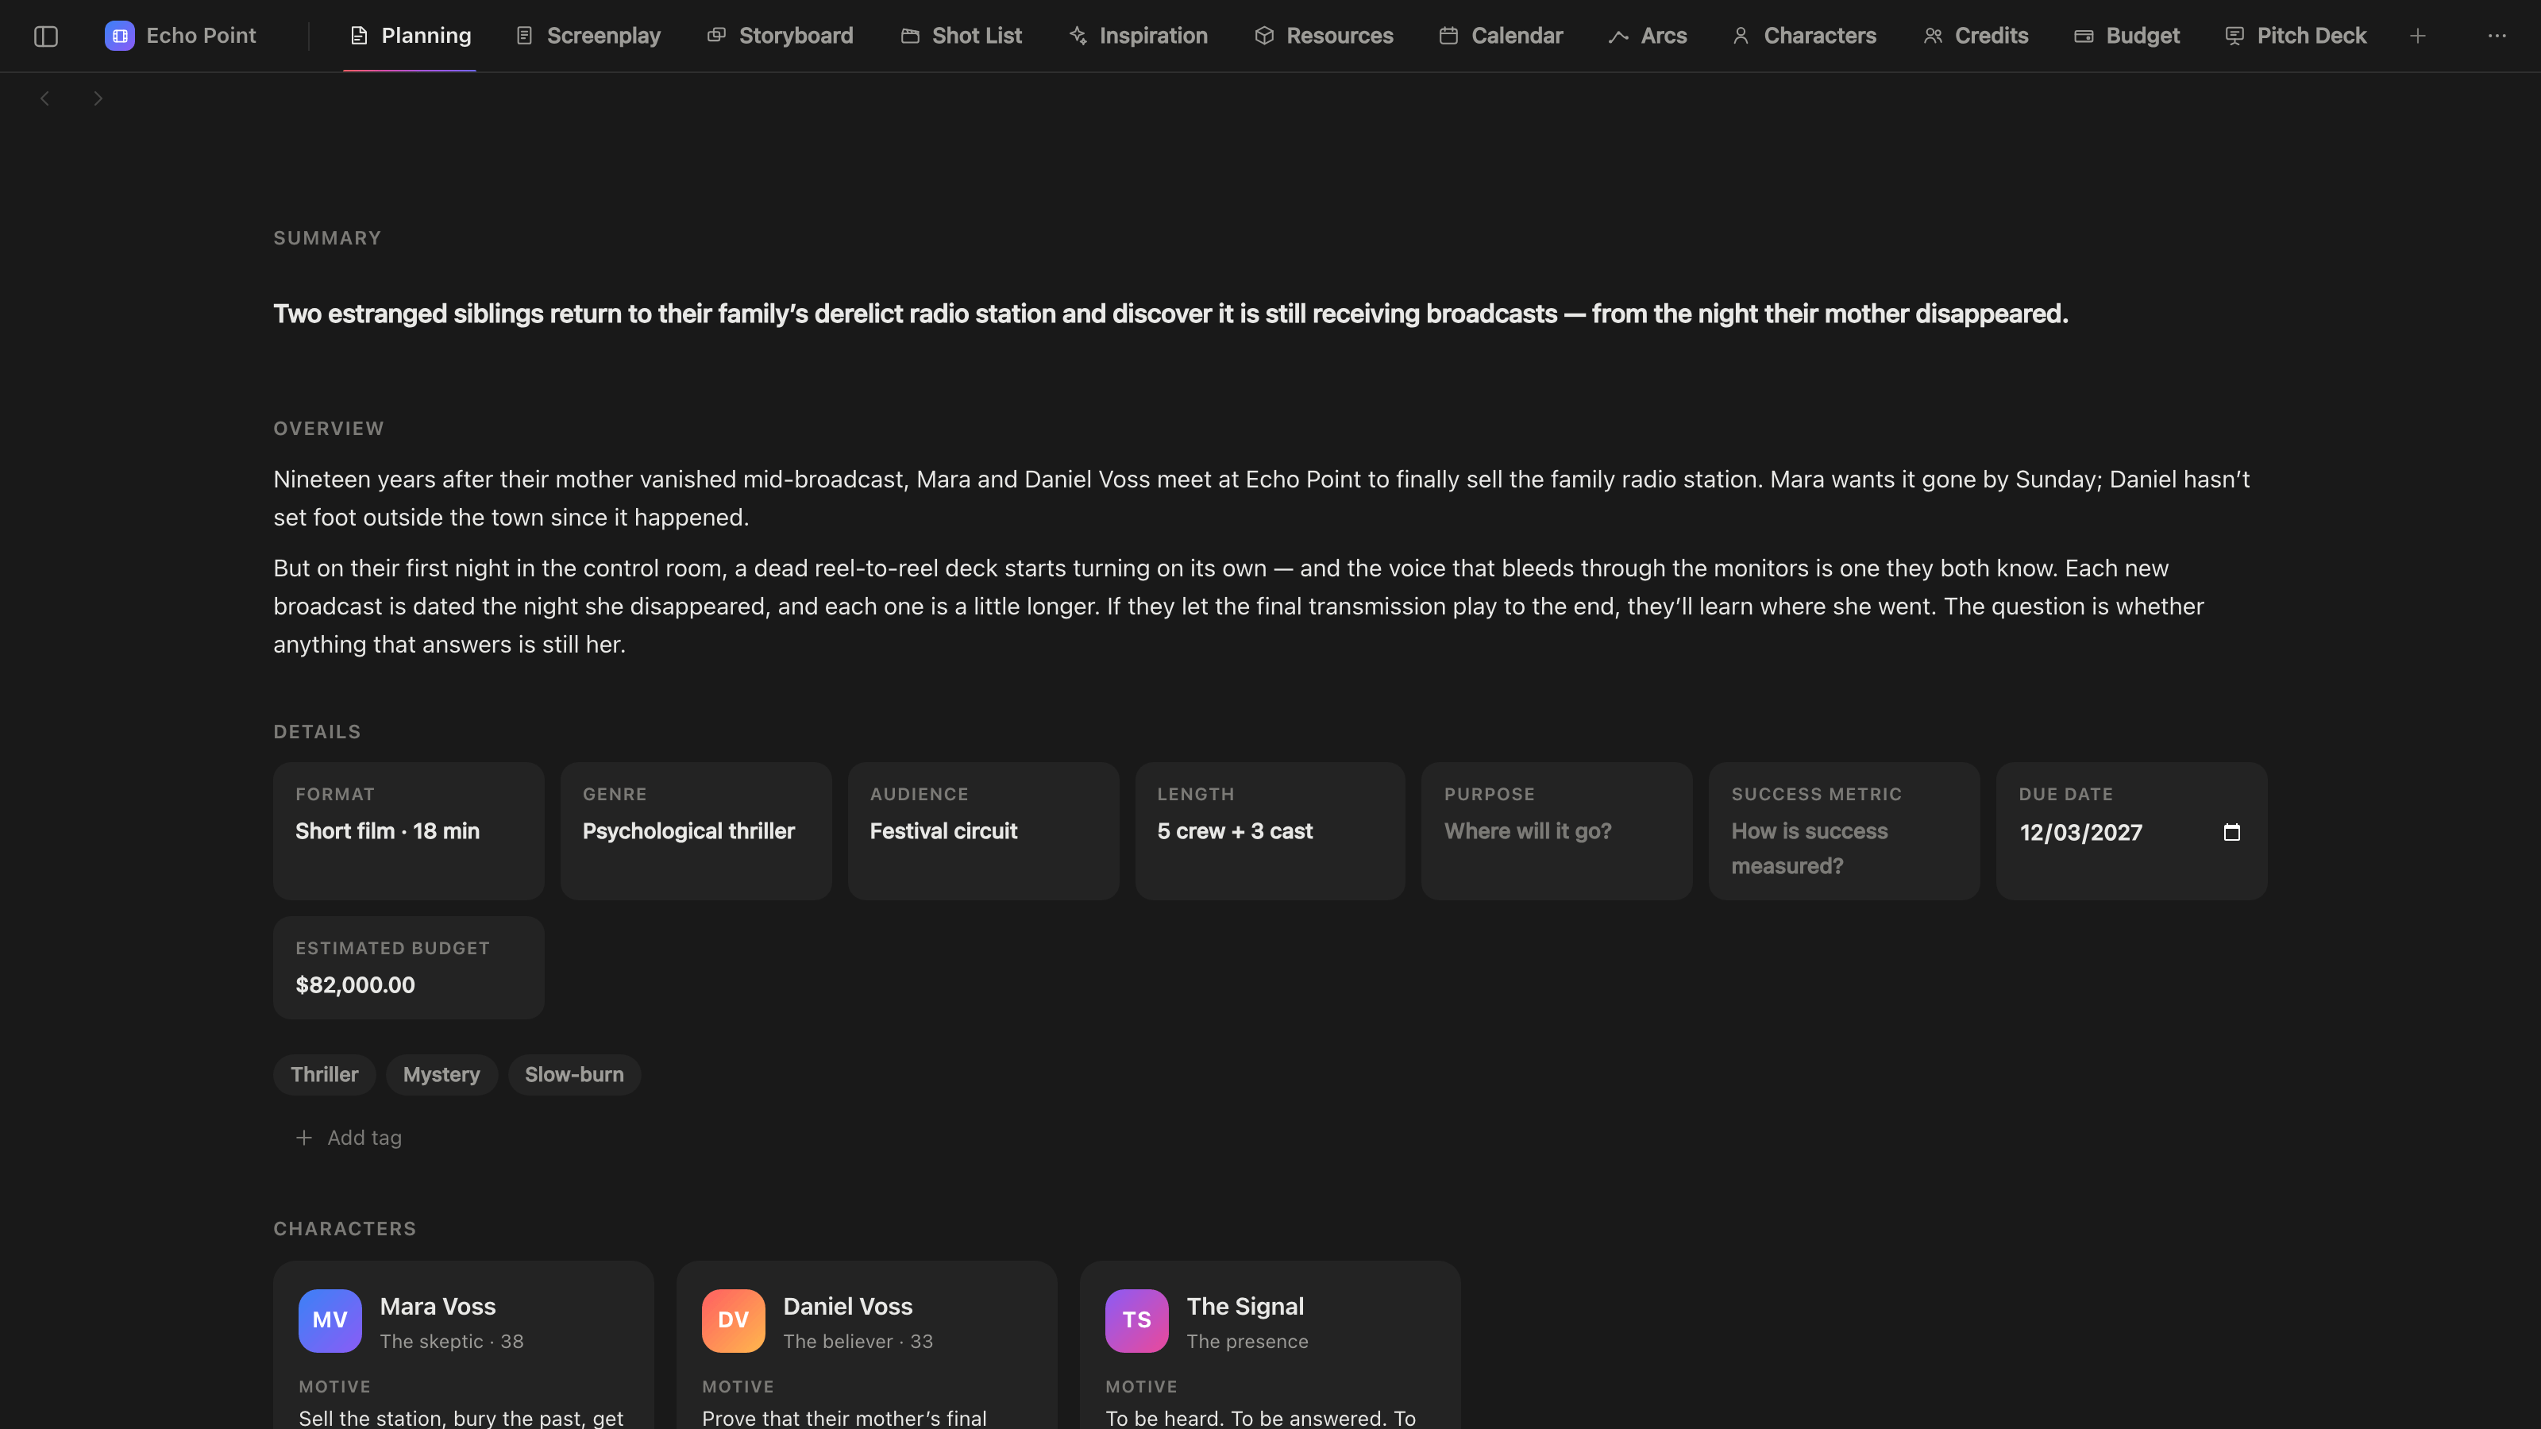
Task: Click the Success Metric field placeholder
Action: (x=1809, y=848)
